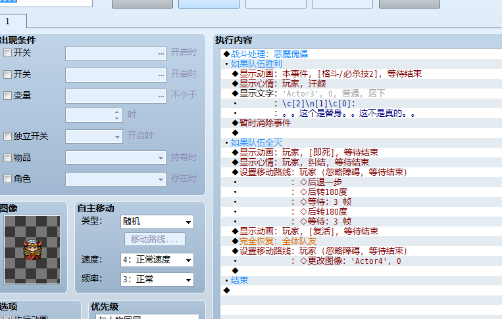Image resolution: width=502 pixels, height=319 pixels.
Task: Select the 更改图像 'Actor4' route line
Action: (354, 261)
